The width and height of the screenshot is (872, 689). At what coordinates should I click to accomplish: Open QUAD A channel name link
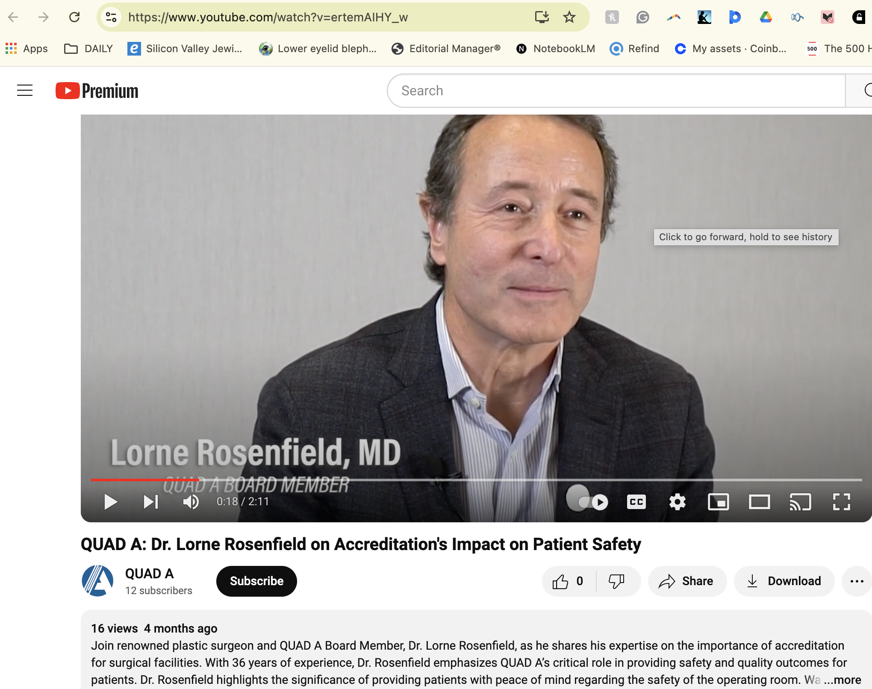tap(150, 574)
